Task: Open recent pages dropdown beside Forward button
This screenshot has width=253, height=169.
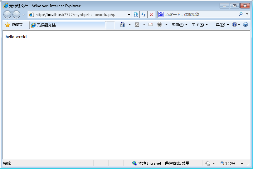Action: click(23, 15)
